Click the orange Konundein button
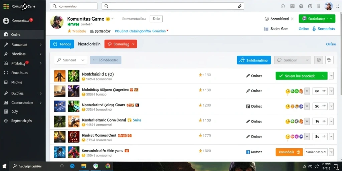Viewport: 342px width, 171px height. (289, 152)
